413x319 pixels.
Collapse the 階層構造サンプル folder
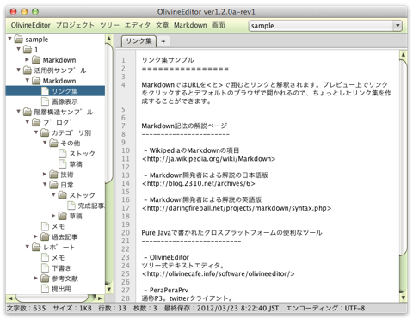click(19, 111)
